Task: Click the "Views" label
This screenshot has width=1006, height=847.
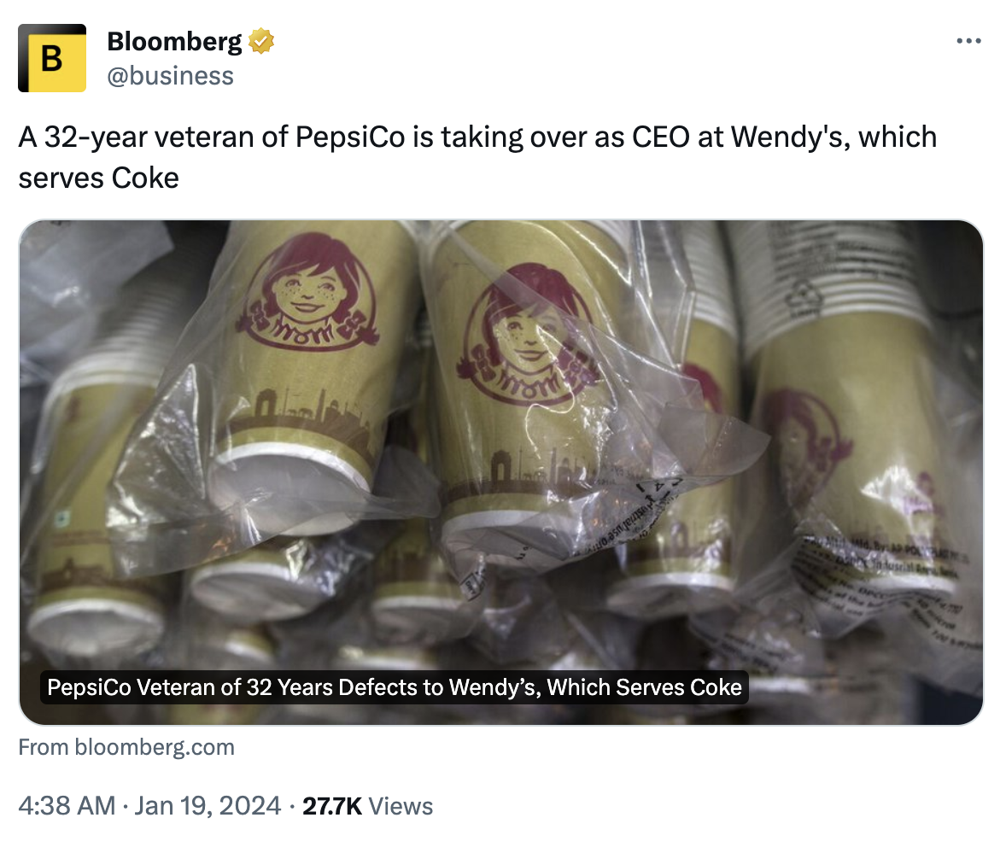Action: coord(401,805)
